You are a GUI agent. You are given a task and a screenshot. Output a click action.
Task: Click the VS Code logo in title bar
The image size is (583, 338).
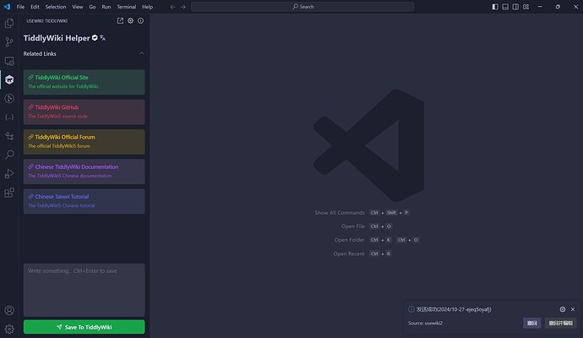point(7,7)
